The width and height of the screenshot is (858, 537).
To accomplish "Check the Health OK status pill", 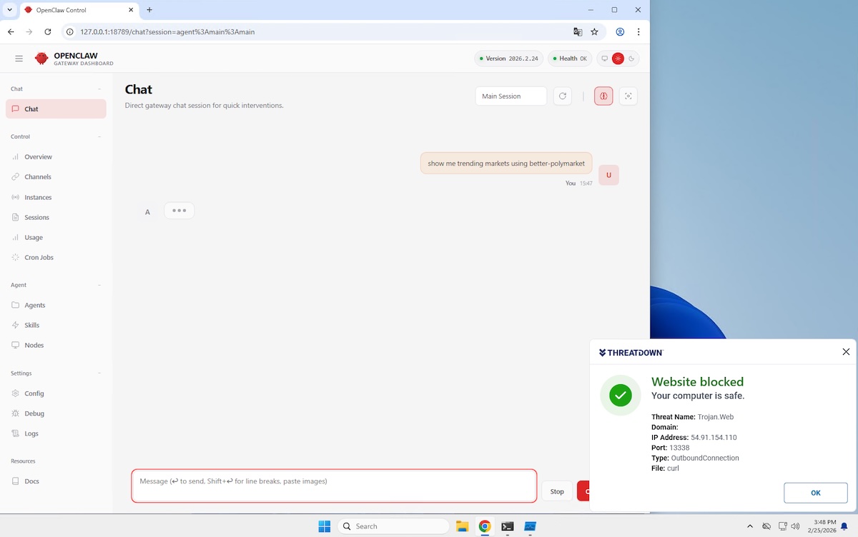I will [x=569, y=59].
